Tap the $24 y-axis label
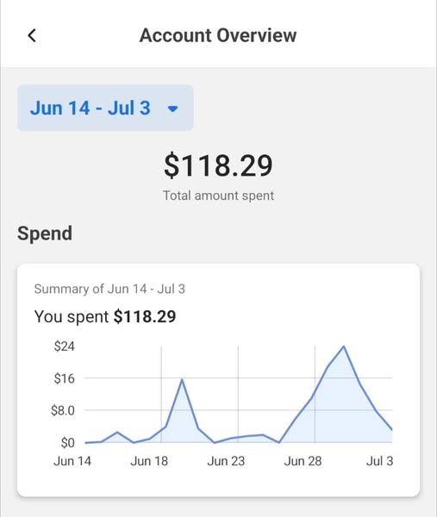 point(65,346)
